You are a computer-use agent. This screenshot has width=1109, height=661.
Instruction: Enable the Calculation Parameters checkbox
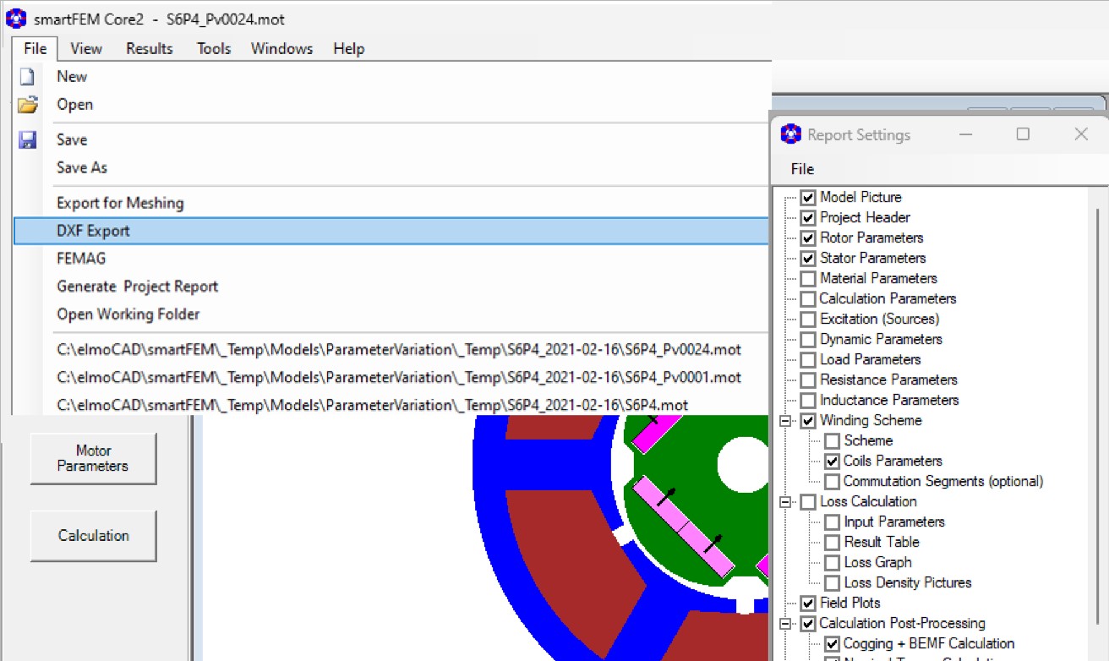coord(808,298)
